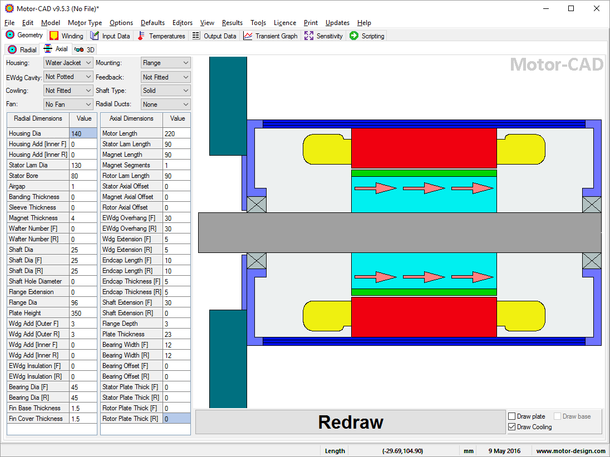Click the Redraw button
610x457 pixels.
click(x=350, y=421)
